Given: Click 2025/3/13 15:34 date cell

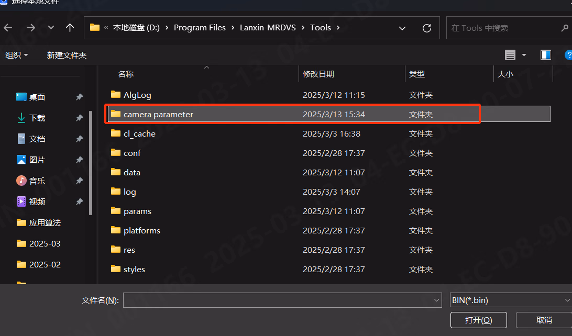Looking at the screenshot, I should click(334, 115).
